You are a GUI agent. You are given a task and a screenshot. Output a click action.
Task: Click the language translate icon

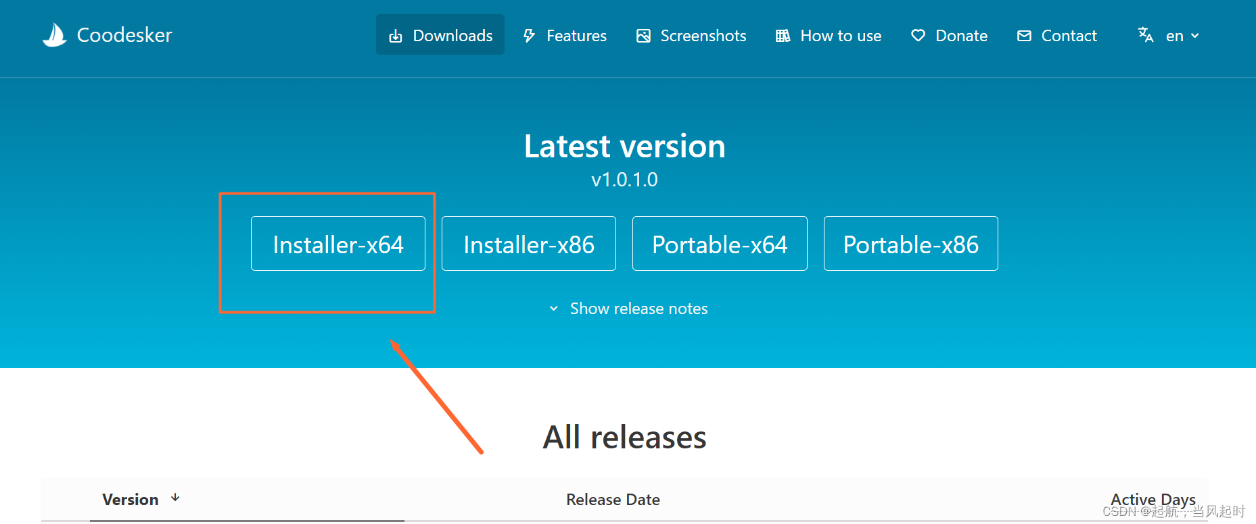[x=1146, y=35]
